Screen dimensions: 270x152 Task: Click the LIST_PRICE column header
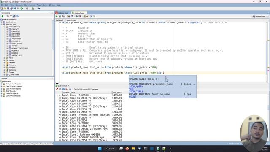[x=117, y=92]
